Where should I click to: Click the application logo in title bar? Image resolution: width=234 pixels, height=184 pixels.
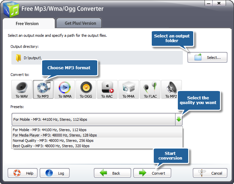[x=11, y=9]
